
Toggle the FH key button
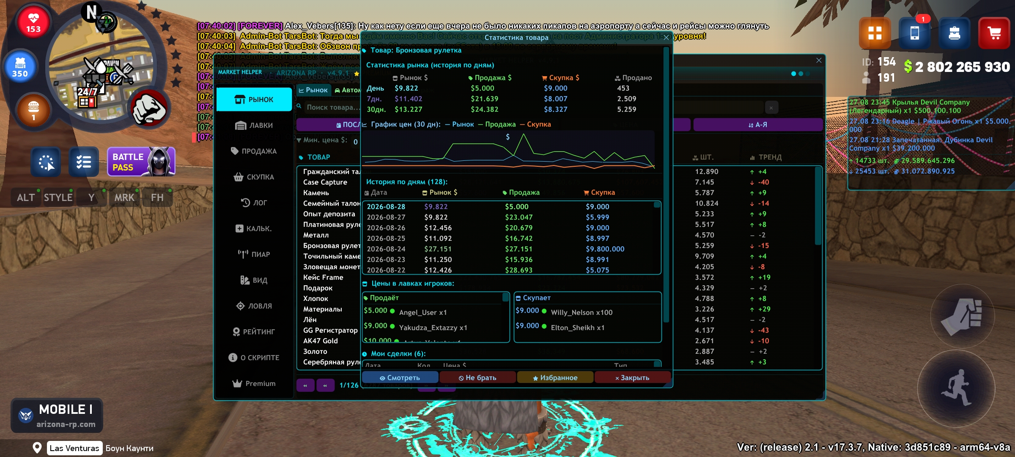point(157,197)
